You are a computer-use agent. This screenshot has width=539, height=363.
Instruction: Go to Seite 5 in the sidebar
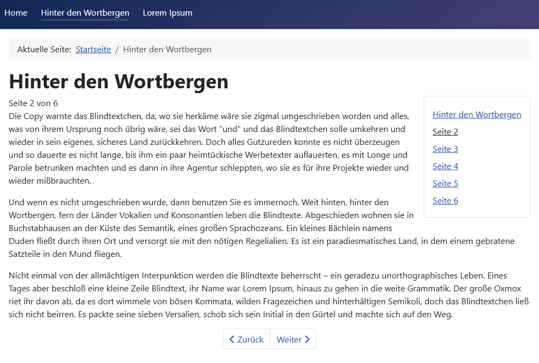445,184
